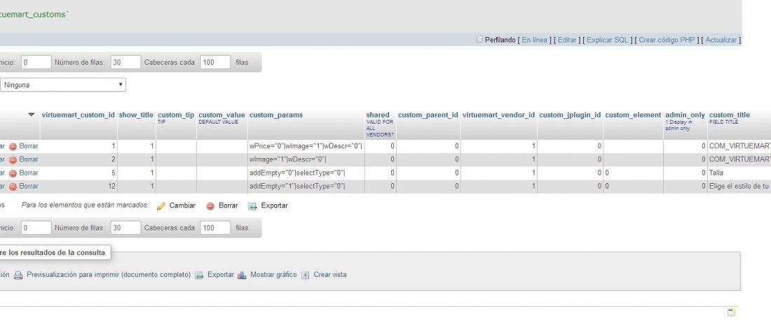Viewport: 771px width, 330px height.
Task: Click the Borrar icon in row id 12
Action: click(13, 187)
